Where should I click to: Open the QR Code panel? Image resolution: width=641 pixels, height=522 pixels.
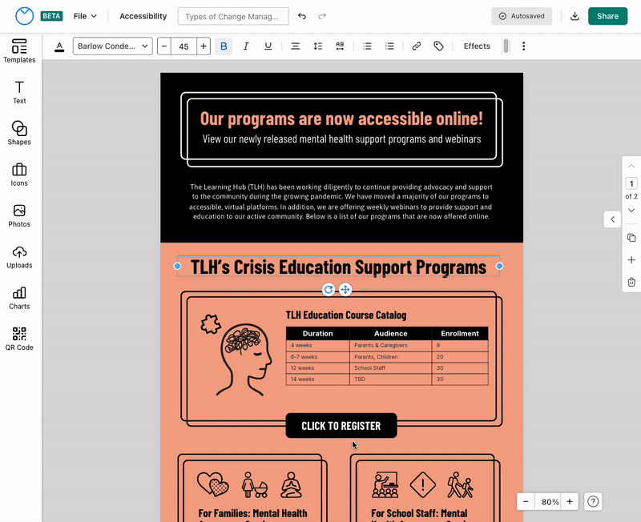coord(19,339)
